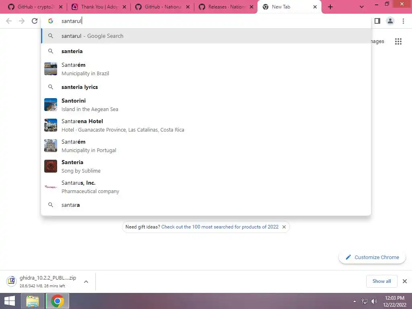Expand ghidra download options chevron
Screen dimensions: 412x309
86,281
